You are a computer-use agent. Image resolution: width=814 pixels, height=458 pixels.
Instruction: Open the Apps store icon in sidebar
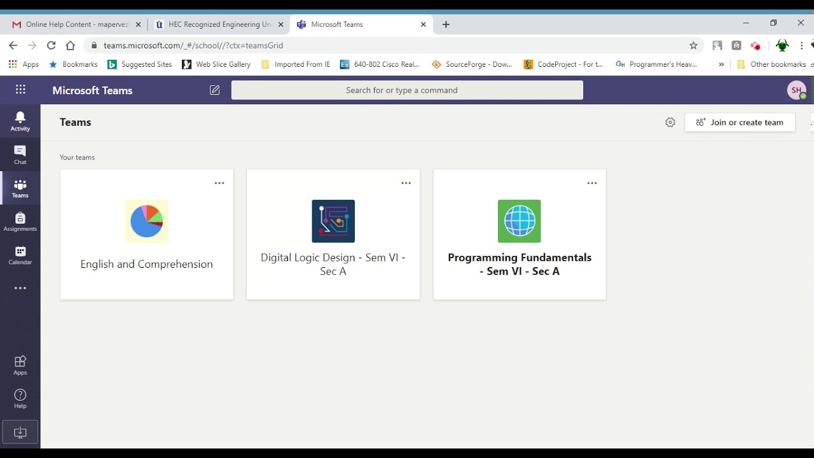pyautogui.click(x=20, y=365)
